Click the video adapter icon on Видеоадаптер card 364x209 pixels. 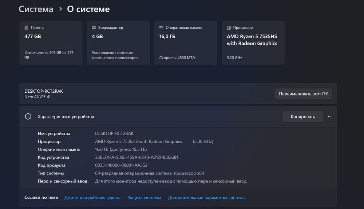[94, 28]
